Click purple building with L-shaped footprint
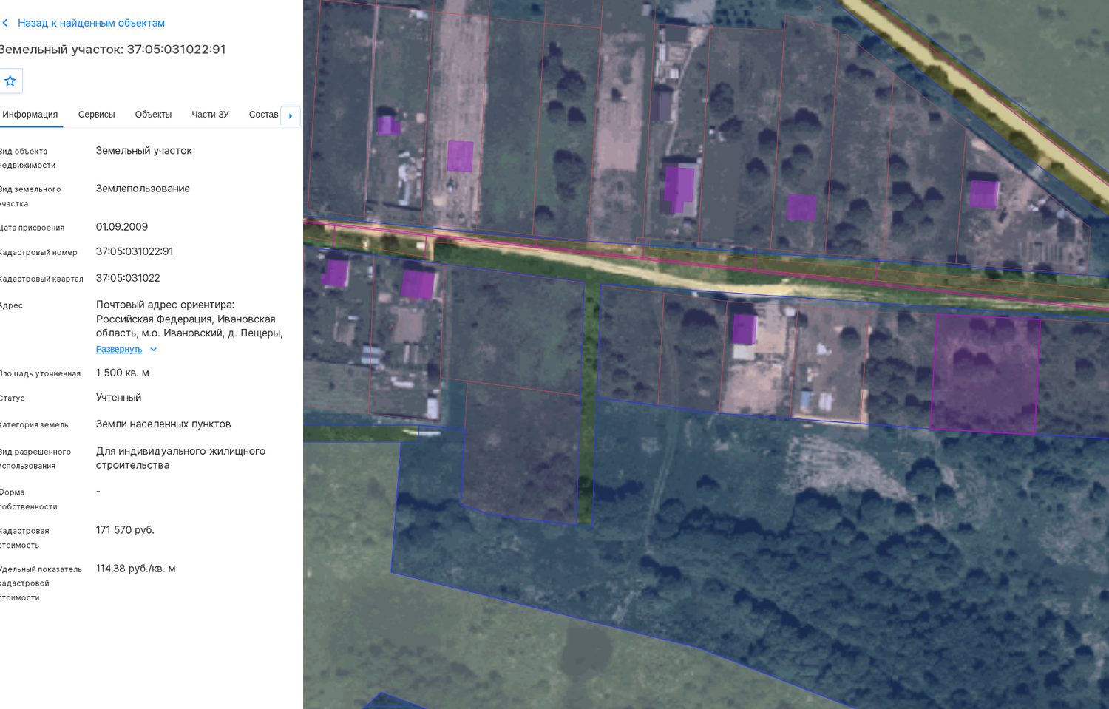 coord(679,189)
